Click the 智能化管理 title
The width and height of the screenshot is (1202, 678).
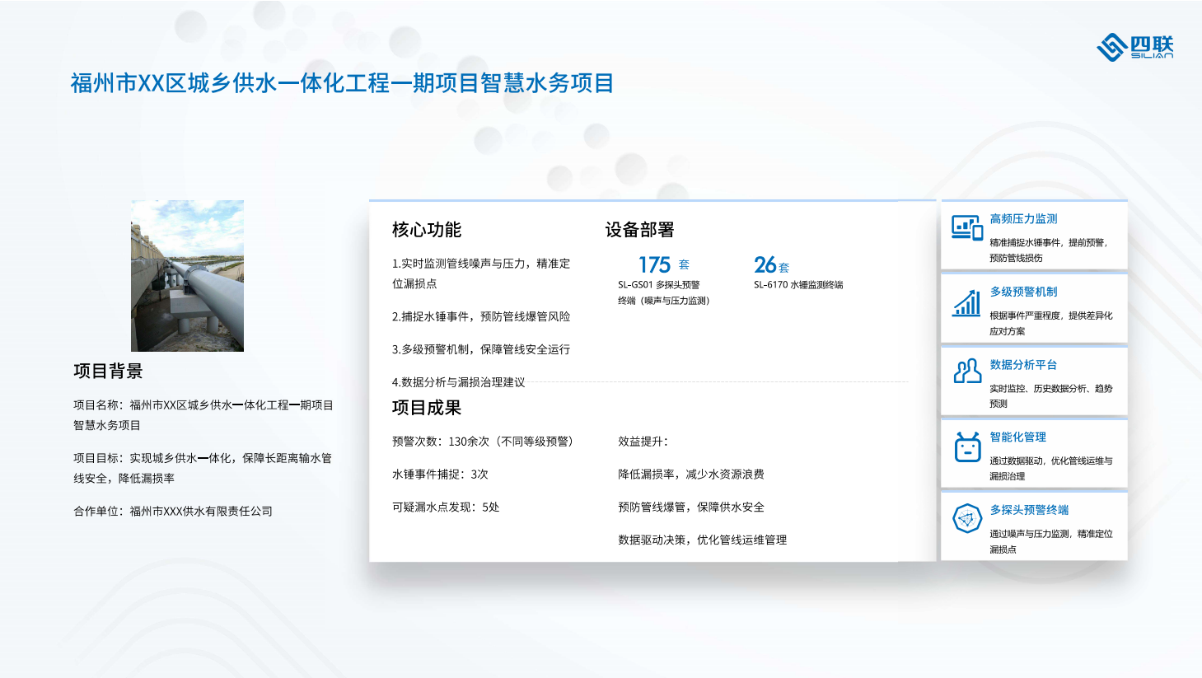(1017, 437)
